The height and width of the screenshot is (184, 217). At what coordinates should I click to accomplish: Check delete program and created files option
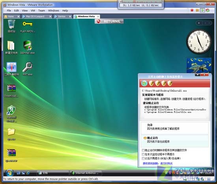coord(143,150)
